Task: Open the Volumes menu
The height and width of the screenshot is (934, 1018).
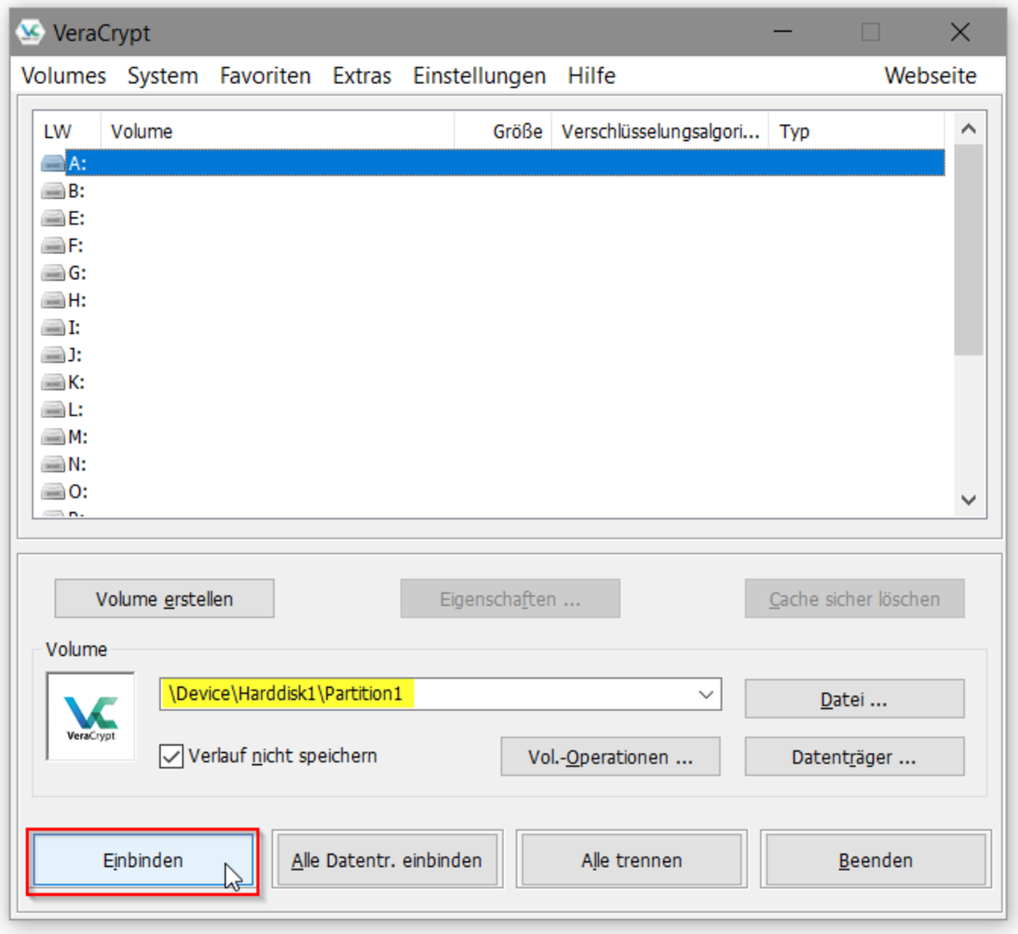Action: click(x=64, y=76)
